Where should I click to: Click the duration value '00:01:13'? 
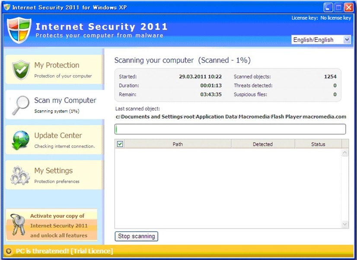211,86
